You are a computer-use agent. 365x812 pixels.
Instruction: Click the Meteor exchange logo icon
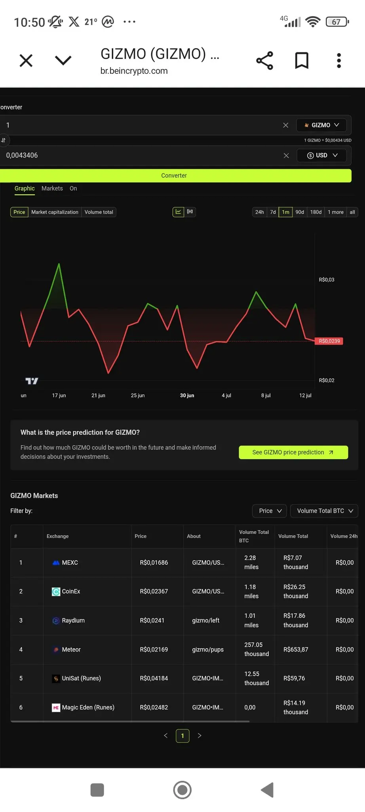click(56, 649)
